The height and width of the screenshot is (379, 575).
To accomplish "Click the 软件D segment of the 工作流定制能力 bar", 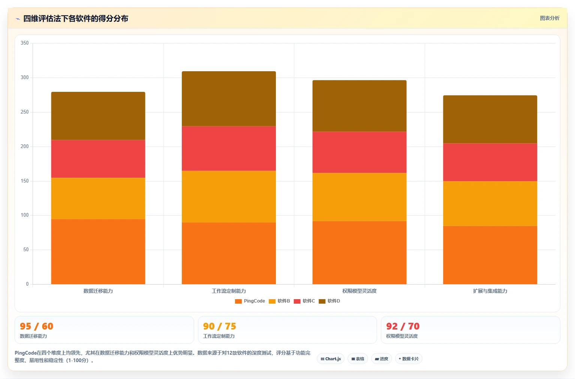I will (x=229, y=99).
